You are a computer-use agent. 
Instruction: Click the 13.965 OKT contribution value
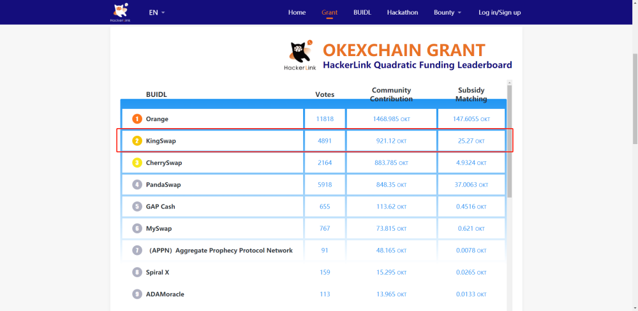coord(392,294)
